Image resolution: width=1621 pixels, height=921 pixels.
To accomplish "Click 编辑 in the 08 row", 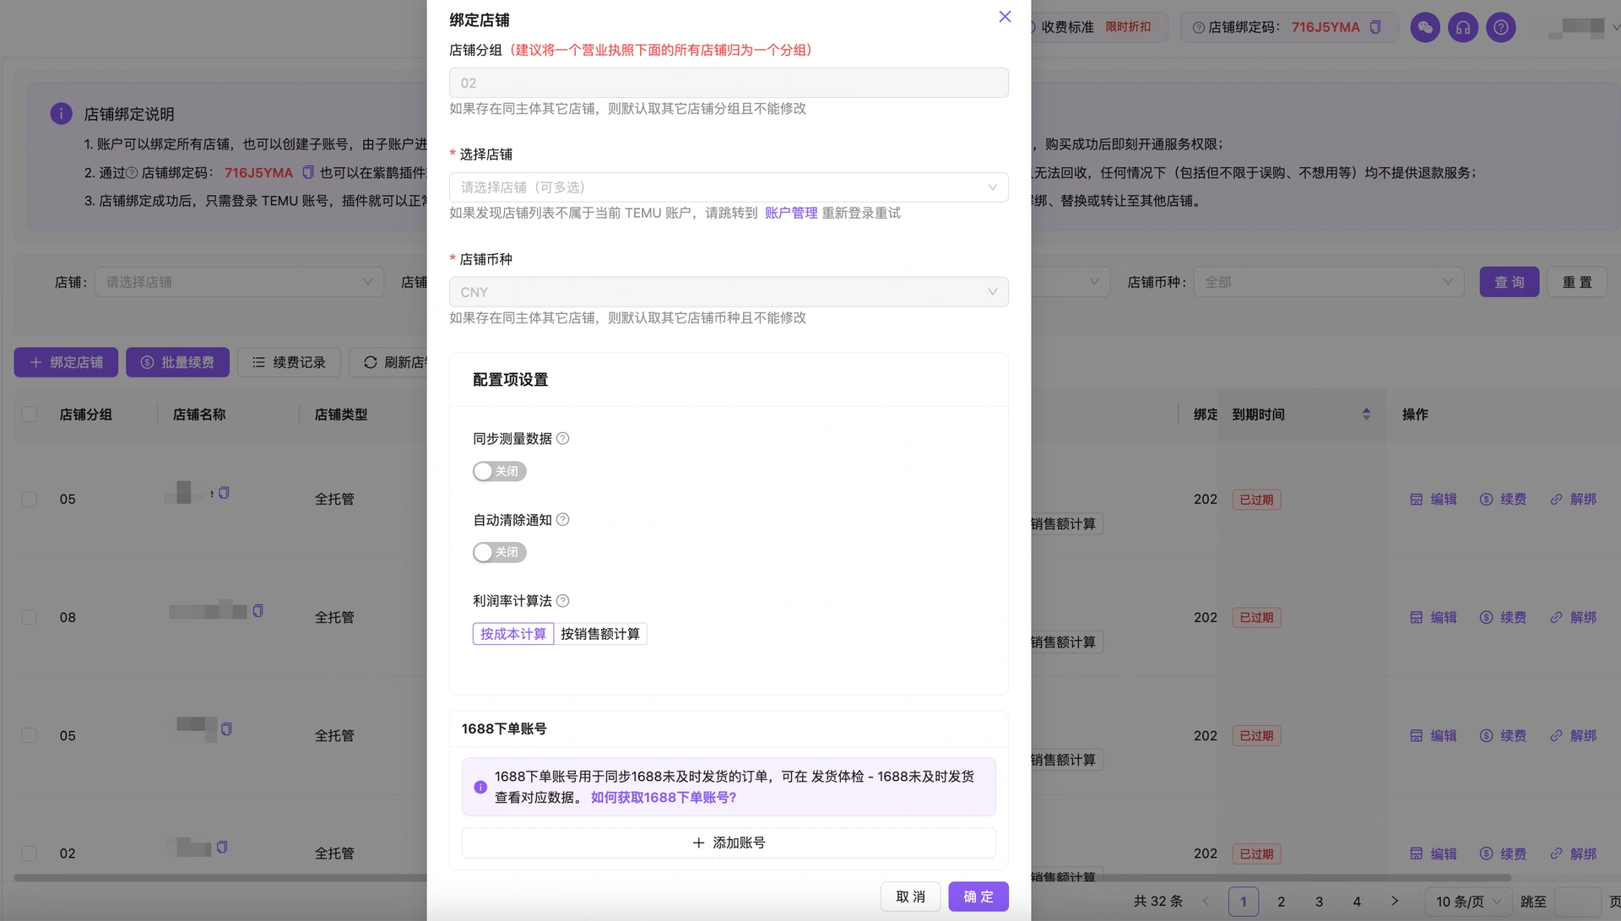I will pyautogui.click(x=1434, y=617).
